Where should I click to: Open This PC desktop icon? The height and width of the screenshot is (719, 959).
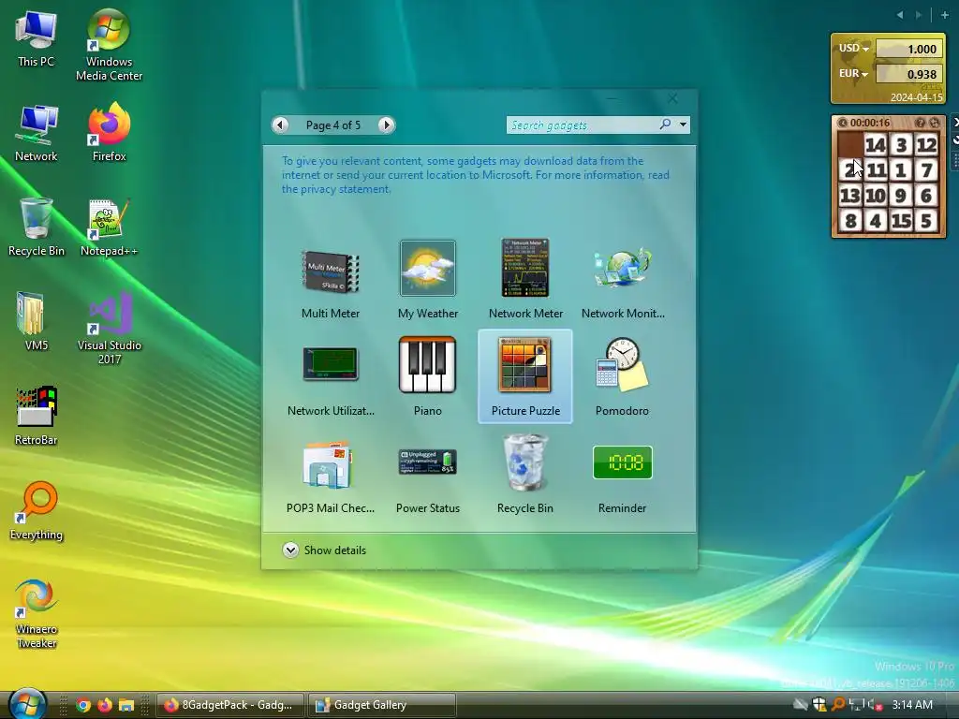click(x=37, y=39)
